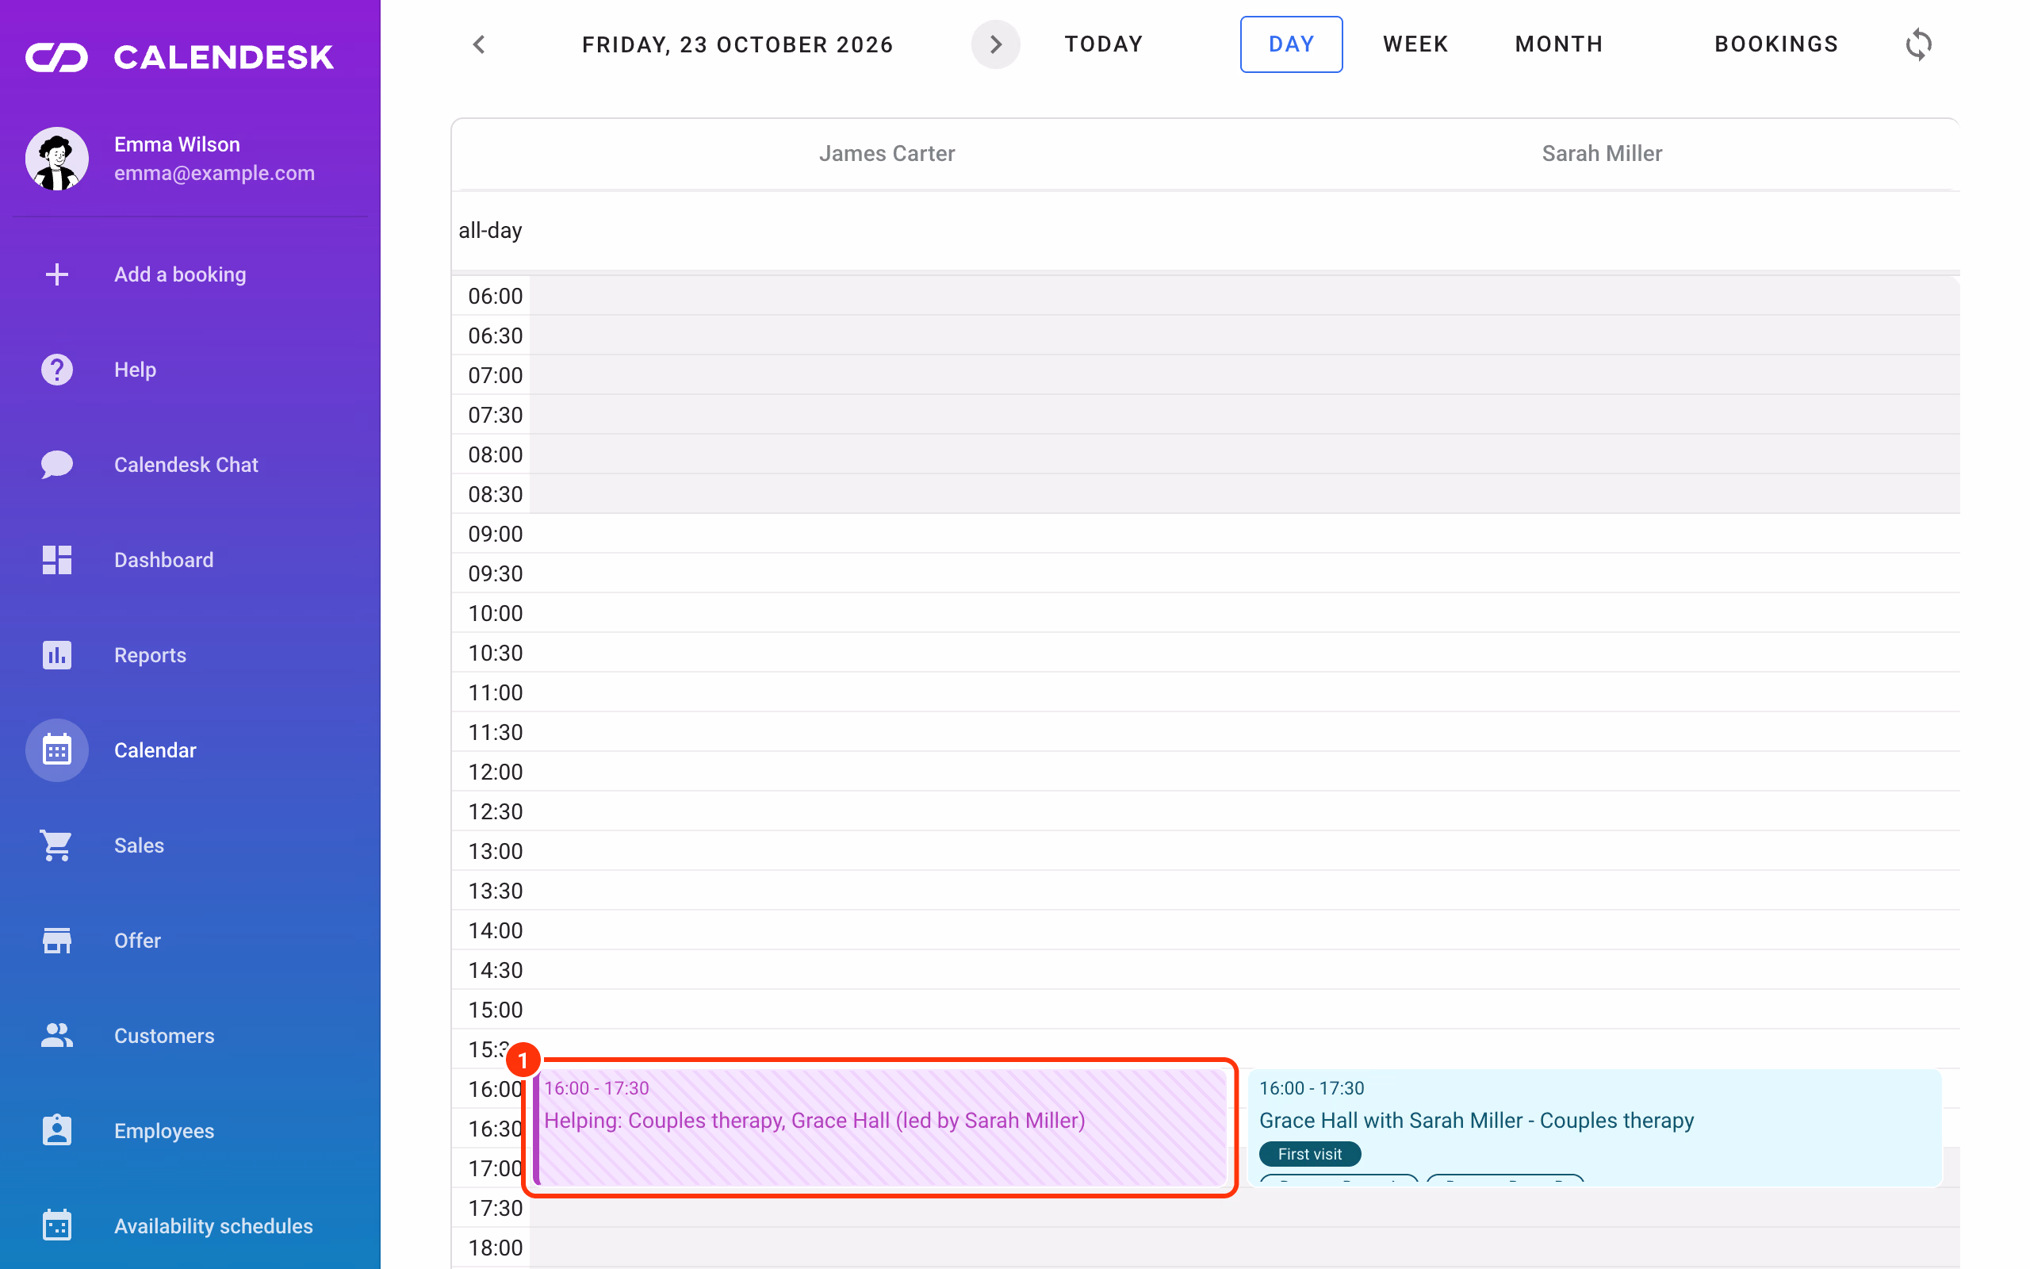Open the Sales cart icon
The image size is (2030, 1269).
point(57,845)
